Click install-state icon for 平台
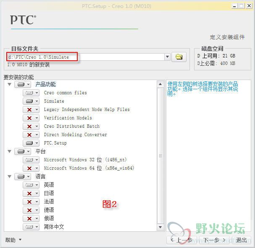The width and height of the screenshot is (255, 248). (21, 152)
